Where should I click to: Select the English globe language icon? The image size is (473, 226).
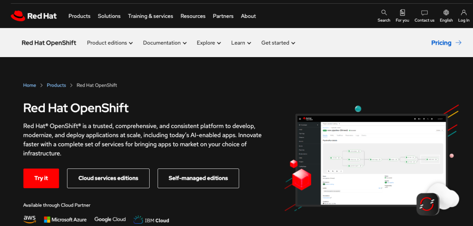point(446,12)
